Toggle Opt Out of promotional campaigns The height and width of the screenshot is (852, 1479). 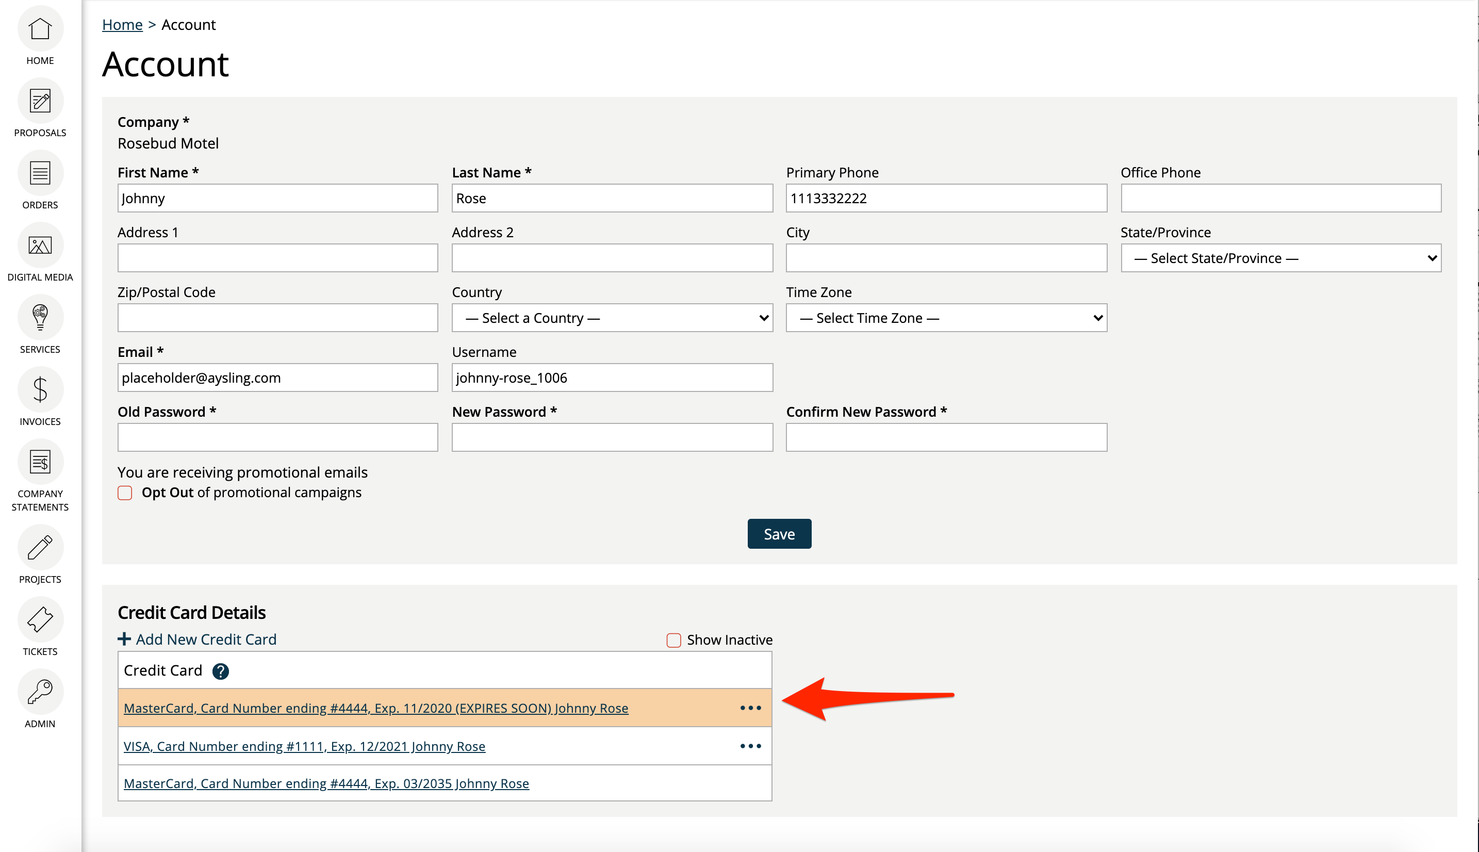point(126,493)
